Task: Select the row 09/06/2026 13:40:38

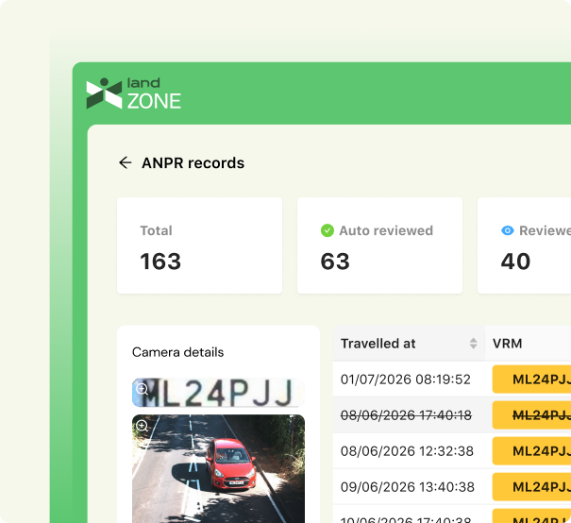Action: coord(451,486)
